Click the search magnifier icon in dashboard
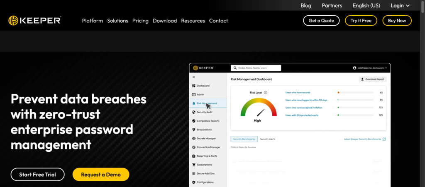The image size is (425, 187). tap(235, 68)
